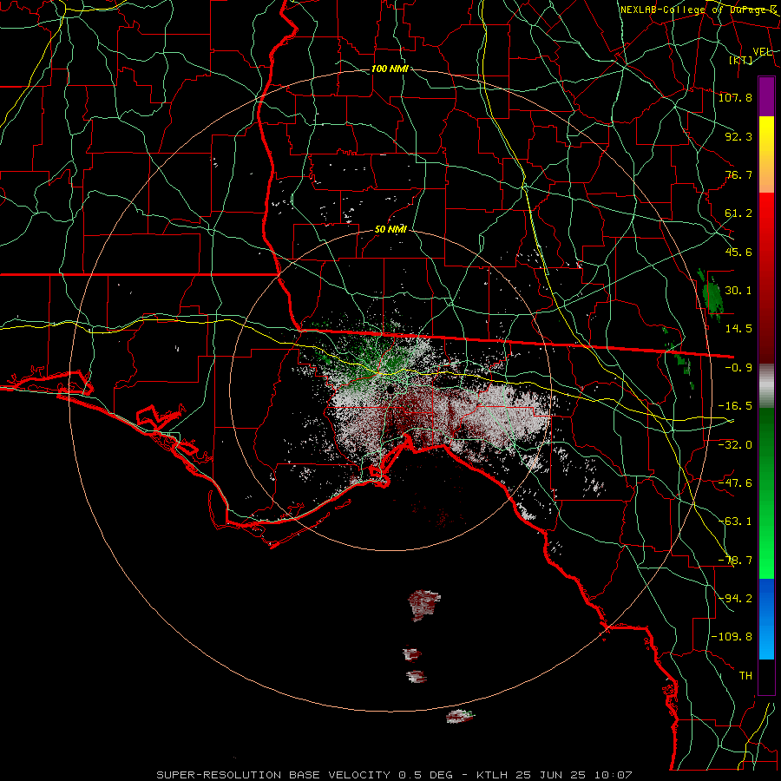Select the 14.5 scale value
The height and width of the screenshot is (781, 781).
(x=738, y=328)
